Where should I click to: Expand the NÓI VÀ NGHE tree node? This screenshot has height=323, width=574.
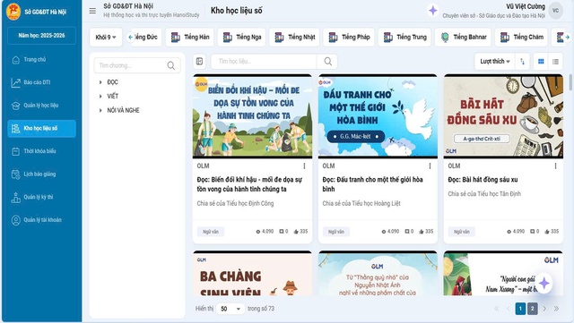[100, 110]
